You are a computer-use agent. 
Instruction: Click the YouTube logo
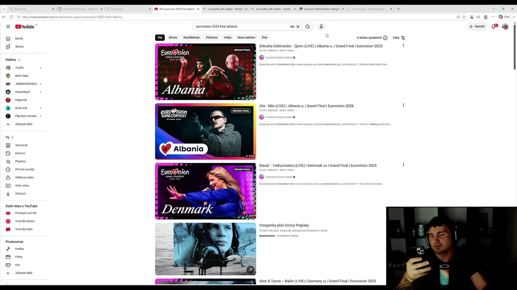[25, 27]
